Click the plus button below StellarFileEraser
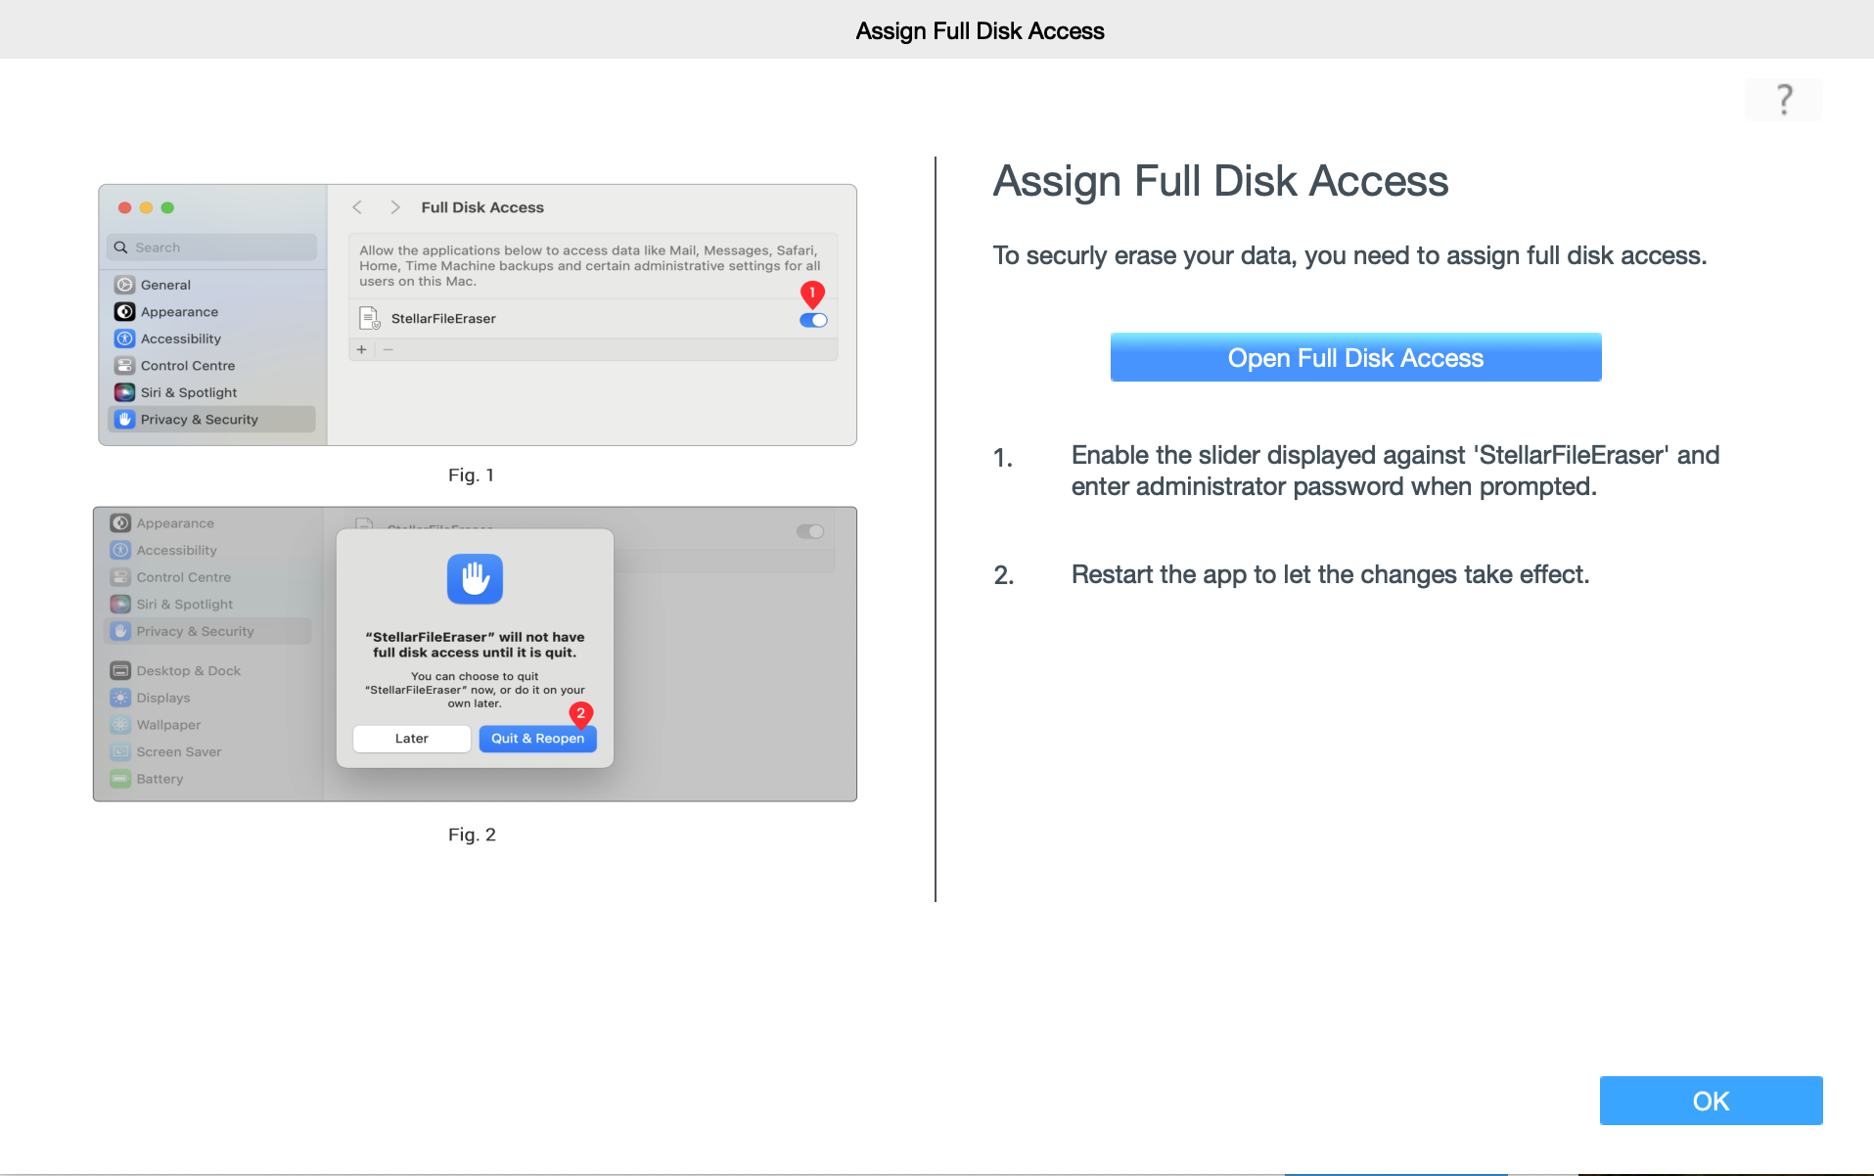 tap(362, 349)
